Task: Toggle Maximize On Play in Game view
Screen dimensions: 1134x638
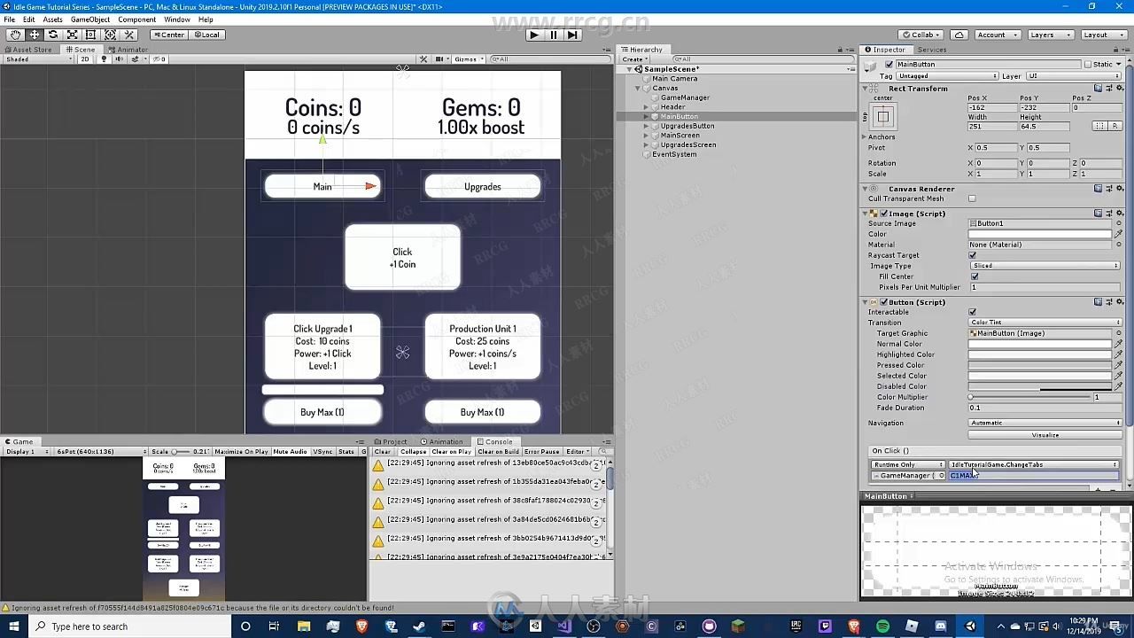Action: click(241, 452)
